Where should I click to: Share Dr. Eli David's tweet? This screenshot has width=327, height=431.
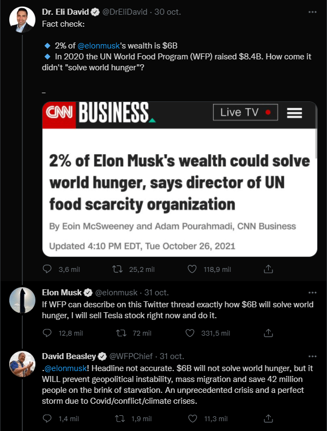point(268,269)
